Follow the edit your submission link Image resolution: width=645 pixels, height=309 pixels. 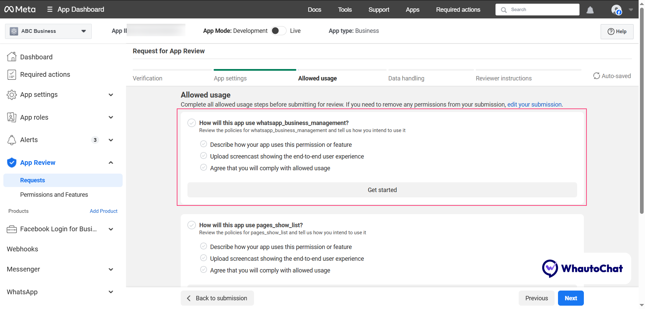tap(534, 105)
